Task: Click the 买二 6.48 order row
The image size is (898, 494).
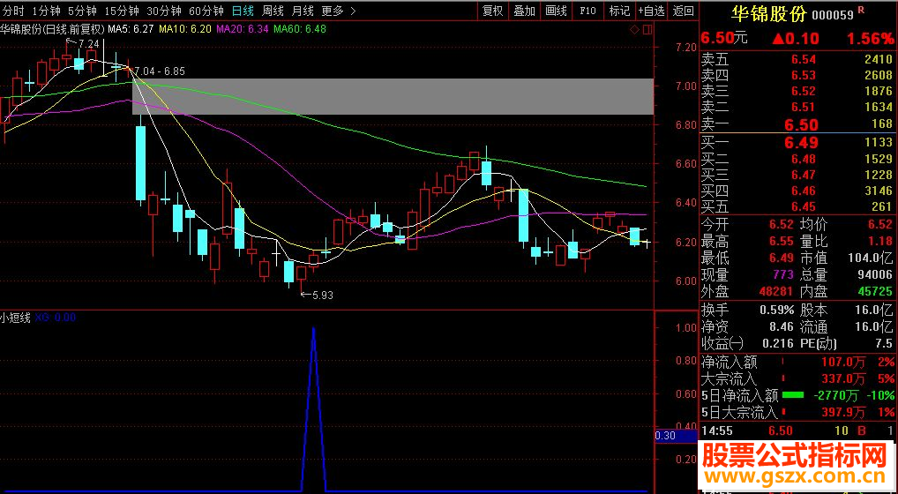Action: point(797,159)
